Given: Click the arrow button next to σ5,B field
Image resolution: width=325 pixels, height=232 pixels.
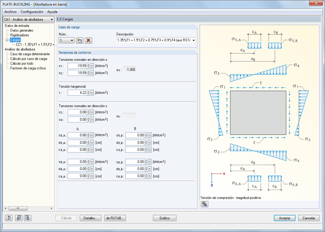Looking at the screenshot, I should [150, 135].
